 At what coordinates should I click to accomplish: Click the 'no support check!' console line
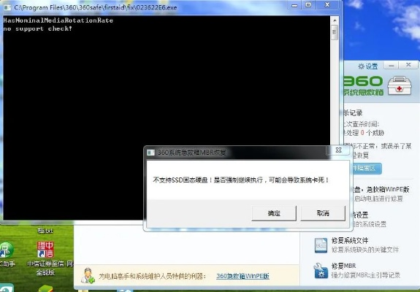click(x=37, y=28)
